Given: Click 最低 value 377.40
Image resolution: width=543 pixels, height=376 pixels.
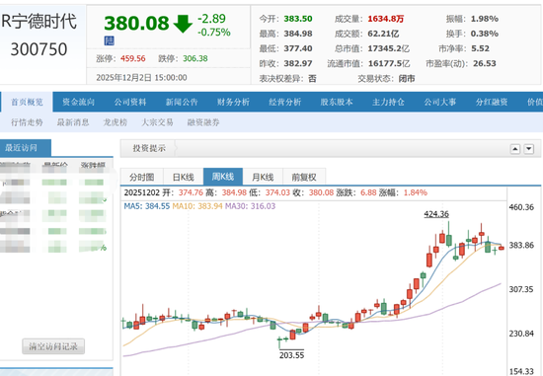Looking at the screenshot, I should 298,48.
